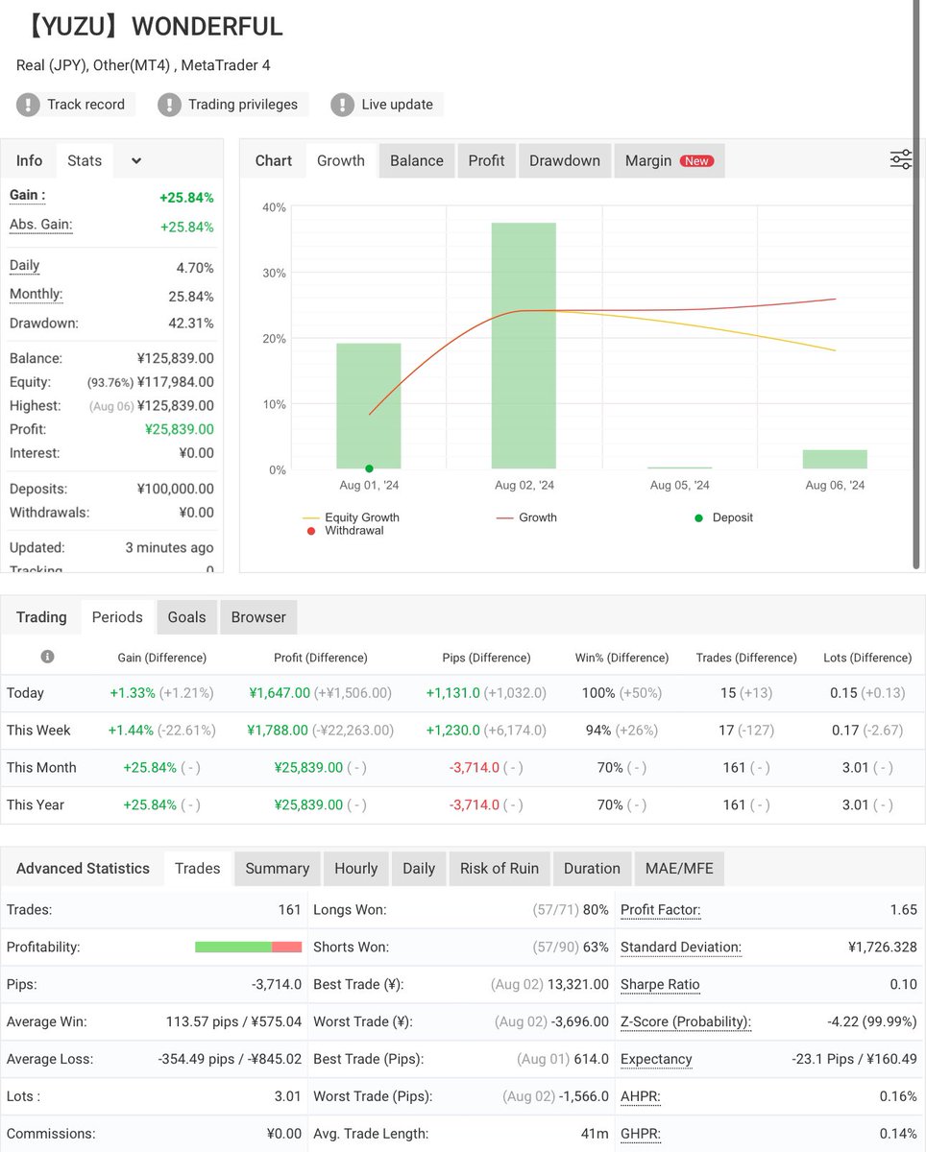Screen dimensions: 926x1152
Task: Open the Drawdown chart tab
Action: point(565,160)
